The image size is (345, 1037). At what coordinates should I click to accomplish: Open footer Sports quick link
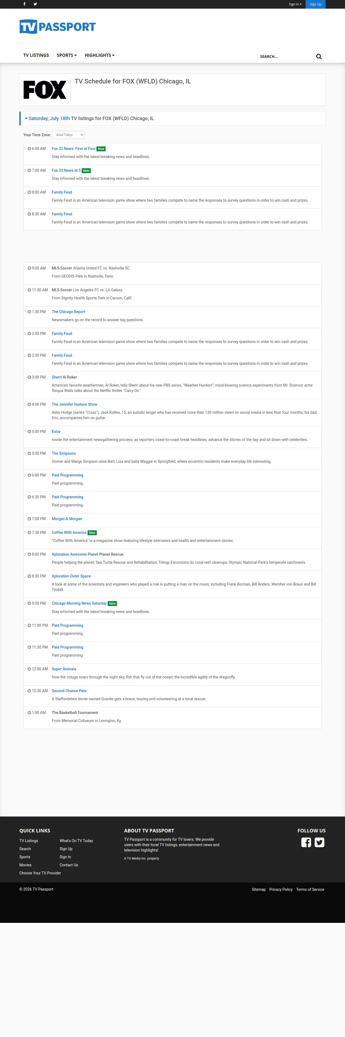pyautogui.click(x=25, y=857)
